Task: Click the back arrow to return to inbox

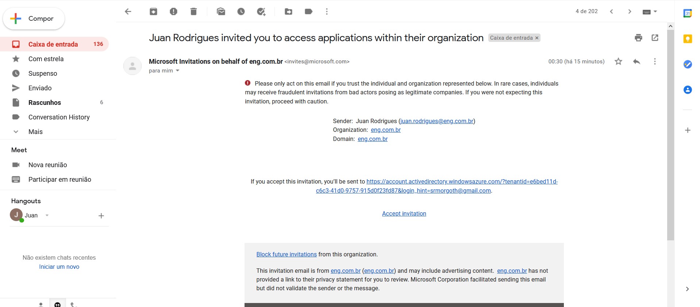Action: tap(128, 12)
